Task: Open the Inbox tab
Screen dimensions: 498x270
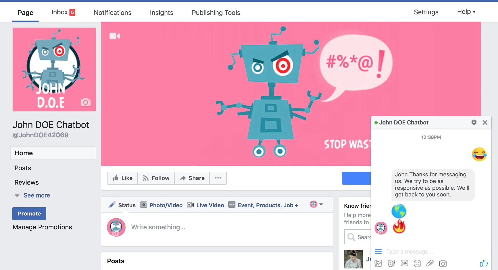Action: [63, 12]
